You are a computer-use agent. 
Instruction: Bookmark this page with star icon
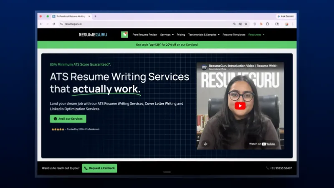[246, 24]
